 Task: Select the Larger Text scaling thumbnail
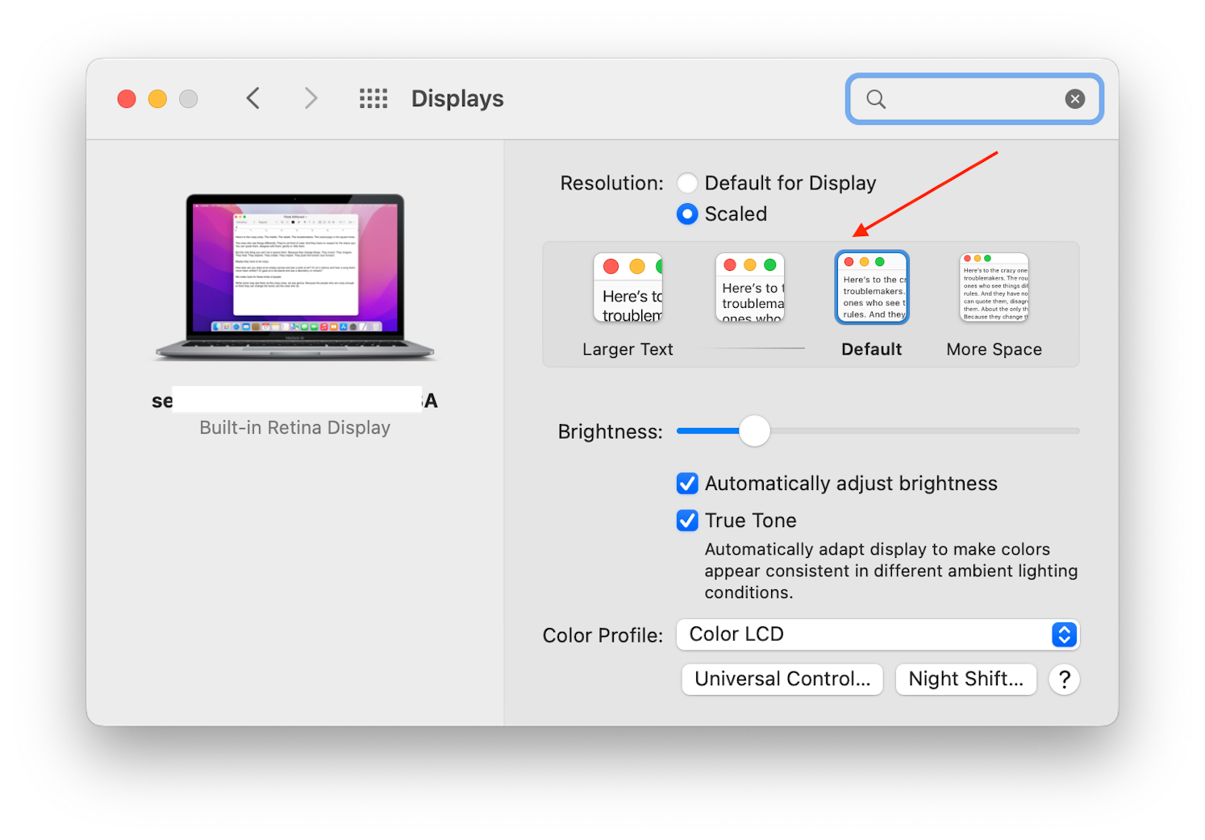pyautogui.click(x=628, y=288)
